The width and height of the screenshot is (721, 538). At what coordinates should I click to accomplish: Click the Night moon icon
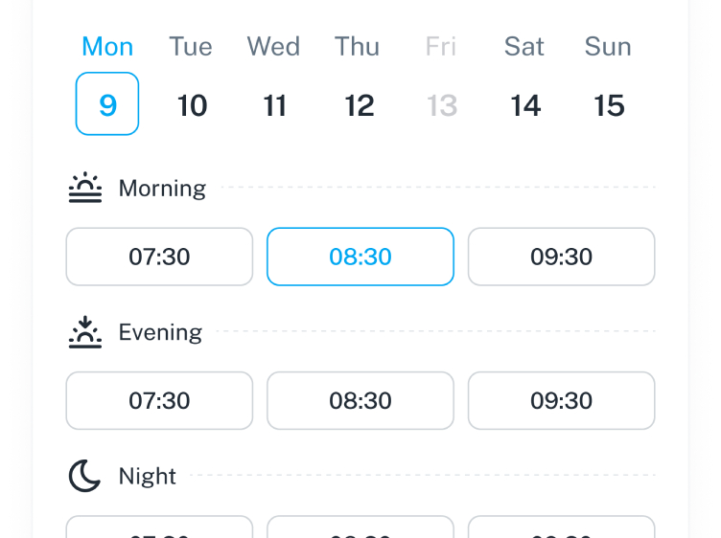[85, 476]
